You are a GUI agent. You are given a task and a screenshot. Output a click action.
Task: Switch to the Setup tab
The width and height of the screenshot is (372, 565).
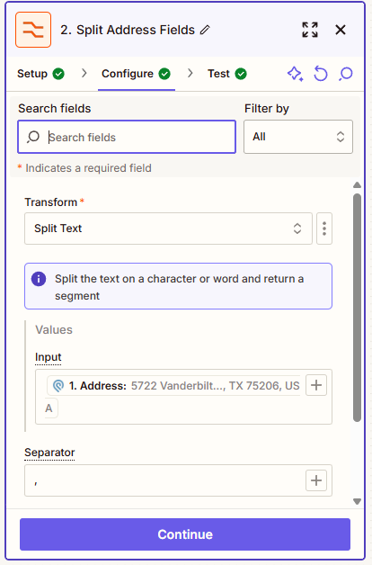pyautogui.click(x=40, y=74)
